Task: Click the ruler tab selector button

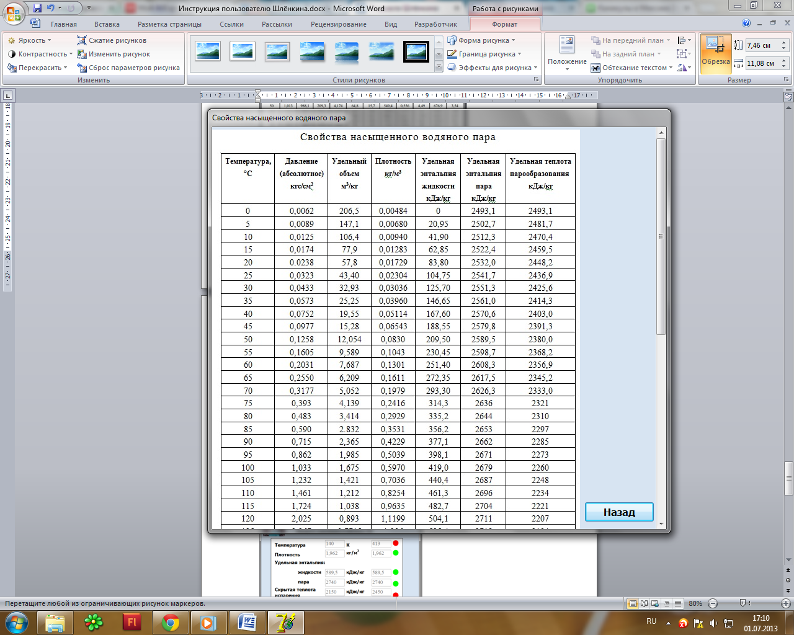Action: tap(7, 95)
